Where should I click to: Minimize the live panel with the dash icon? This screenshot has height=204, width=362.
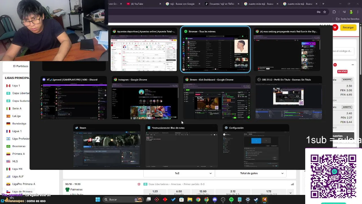point(353,65)
